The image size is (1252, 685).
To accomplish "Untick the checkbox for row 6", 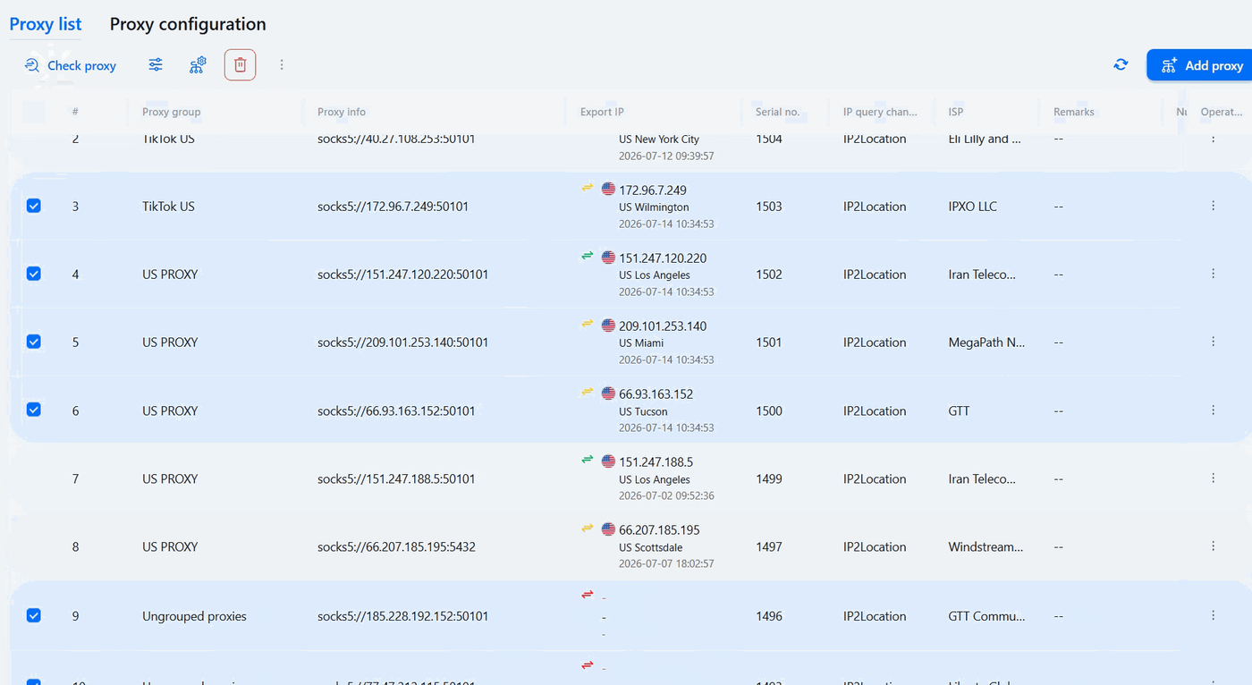I will pos(33,410).
